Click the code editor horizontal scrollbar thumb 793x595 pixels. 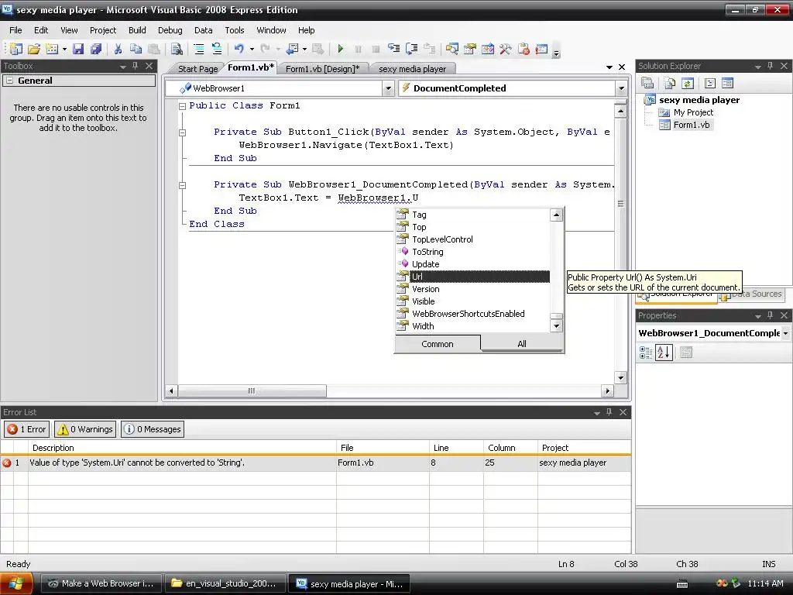(252, 390)
